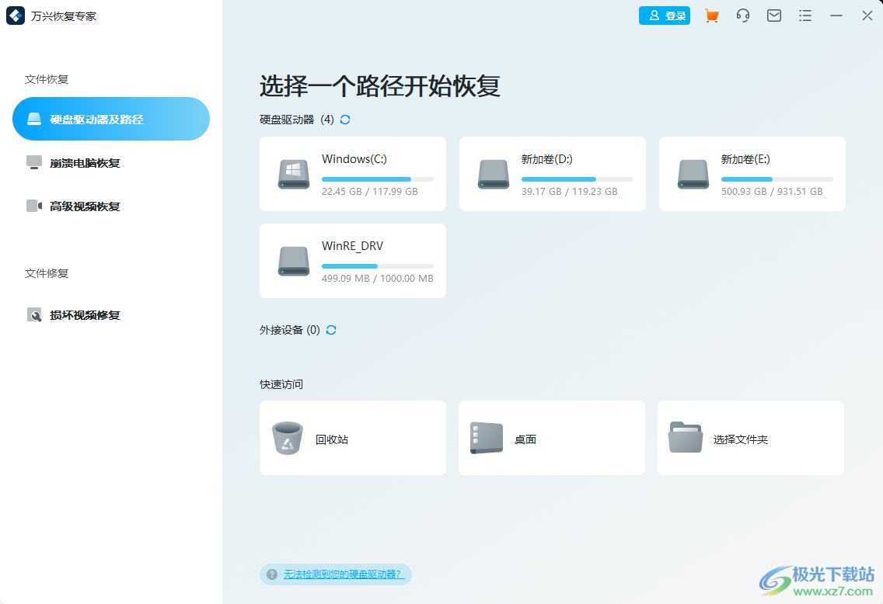Click the 新加卷(D:) drive icon

tap(494, 175)
